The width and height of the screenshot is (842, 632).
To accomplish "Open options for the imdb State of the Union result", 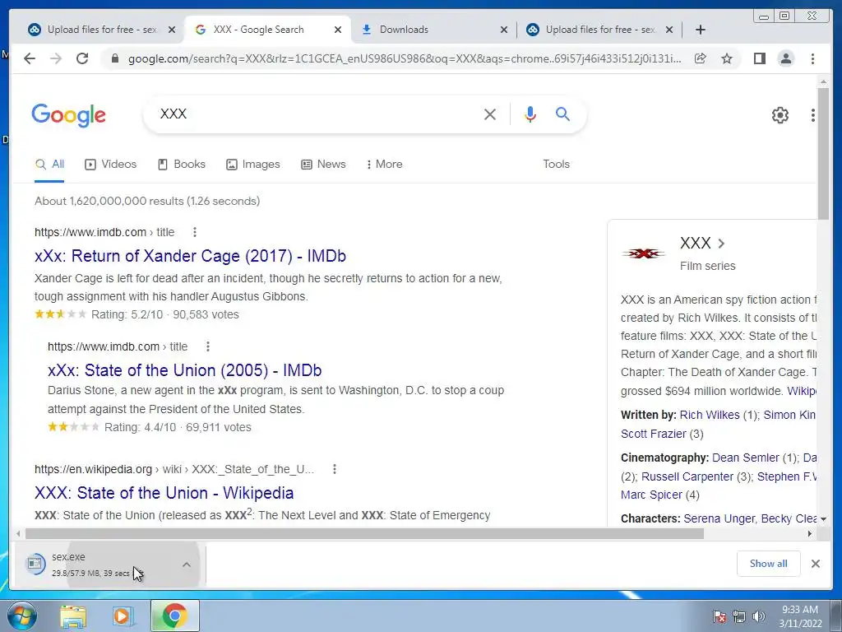I will click(208, 346).
